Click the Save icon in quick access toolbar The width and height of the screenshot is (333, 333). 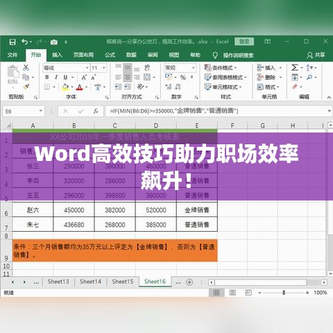12,42
